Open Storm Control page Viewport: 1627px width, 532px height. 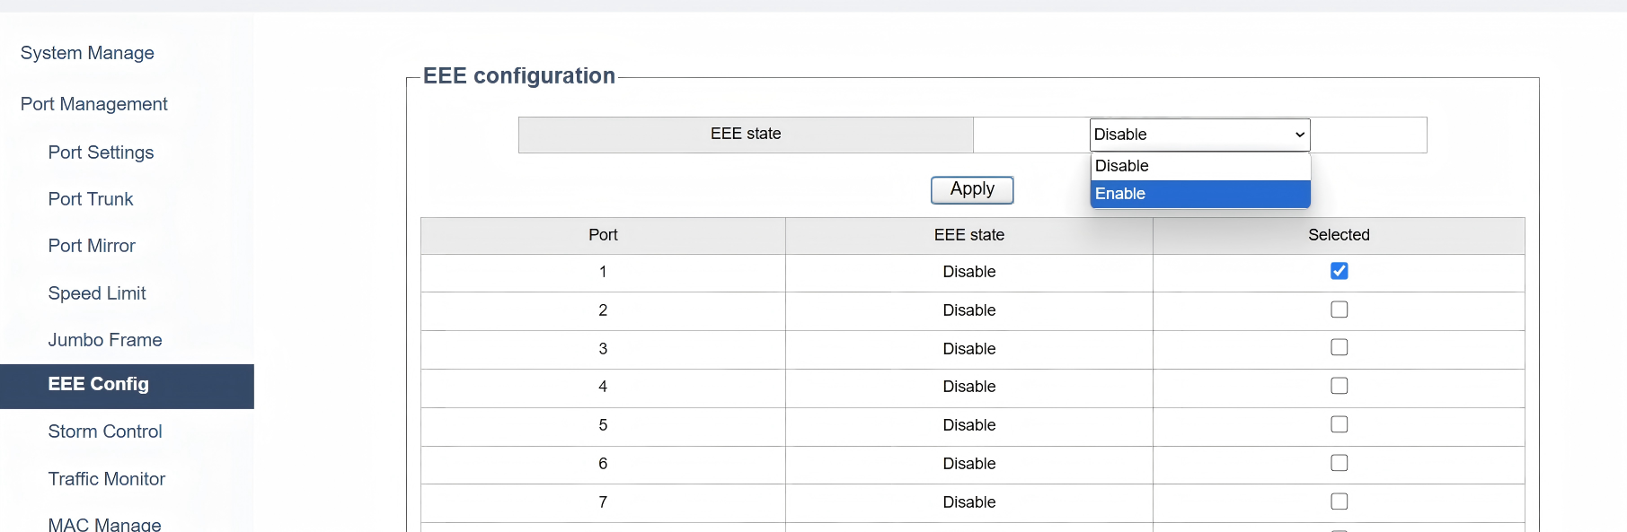click(105, 432)
